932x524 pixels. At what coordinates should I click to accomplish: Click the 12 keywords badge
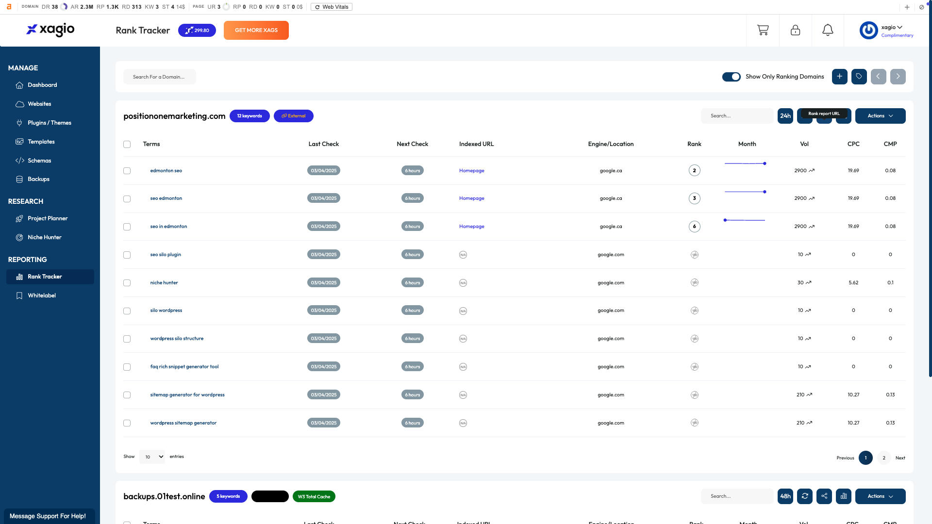coord(250,116)
